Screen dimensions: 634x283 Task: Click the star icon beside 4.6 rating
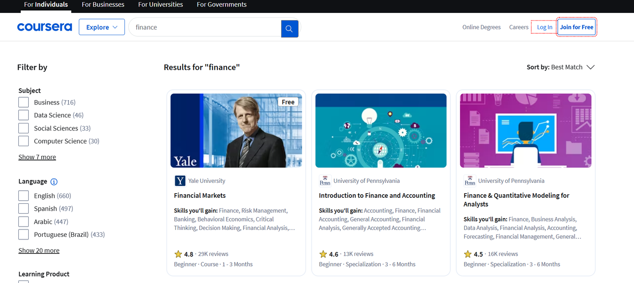point(323,254)
